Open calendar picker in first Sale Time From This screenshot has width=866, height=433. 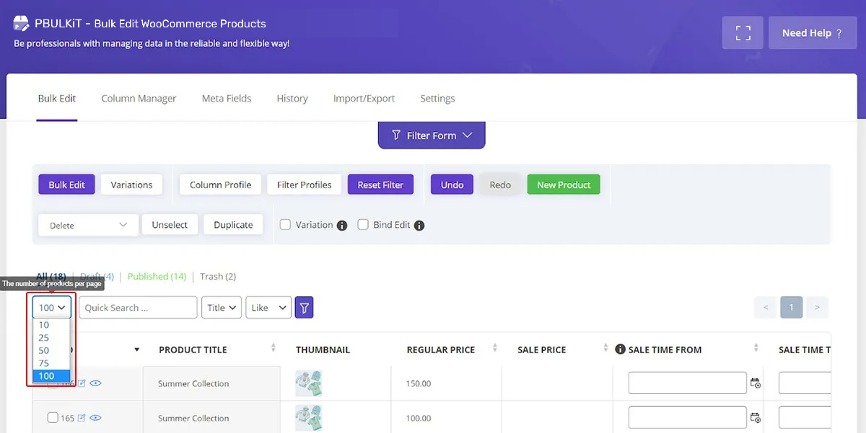coord(756,383)
